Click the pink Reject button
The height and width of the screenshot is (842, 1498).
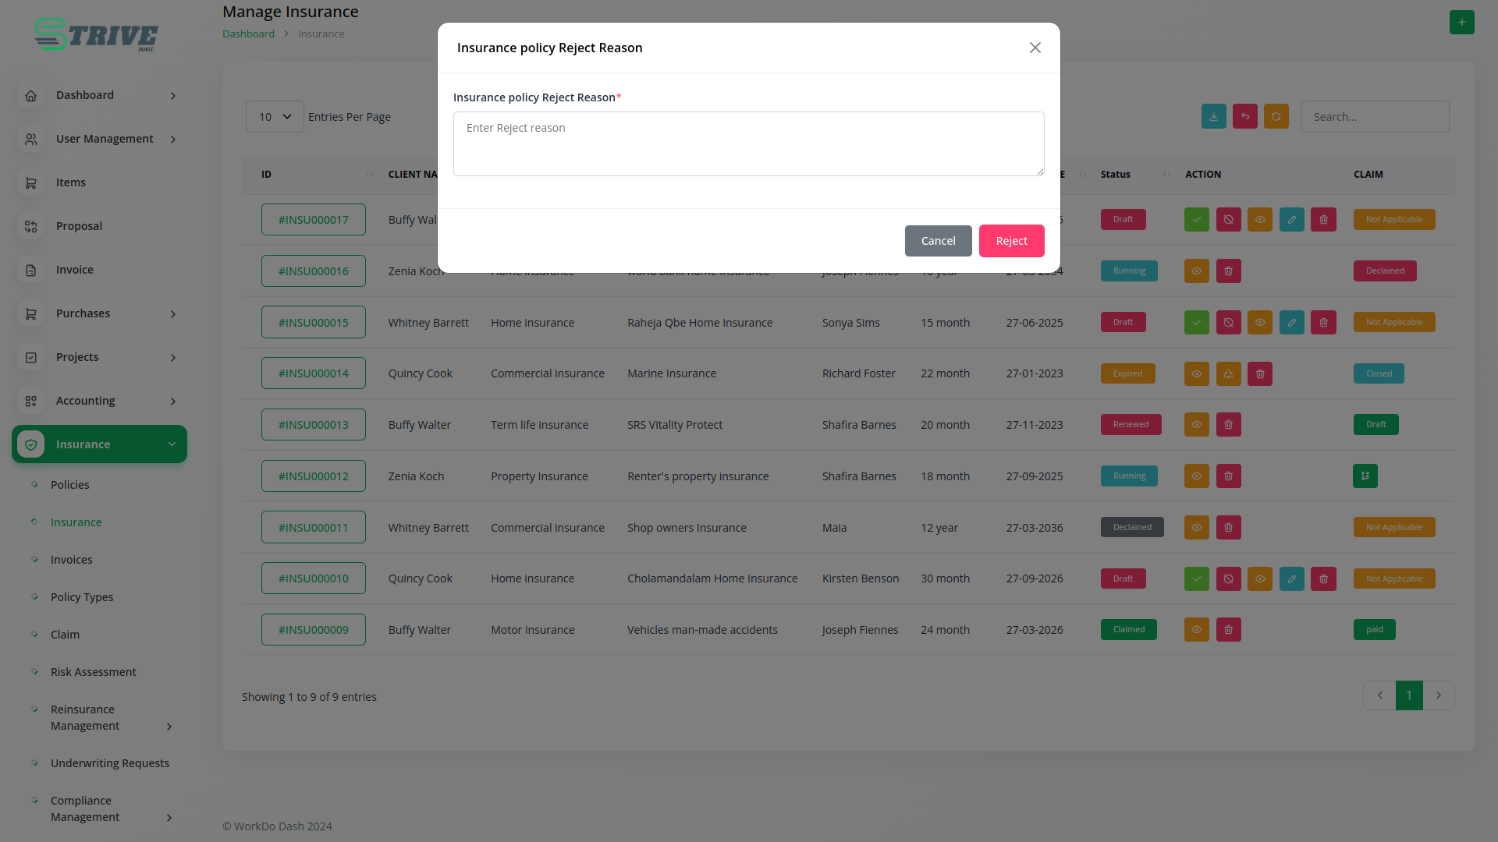pos(1011,241)
